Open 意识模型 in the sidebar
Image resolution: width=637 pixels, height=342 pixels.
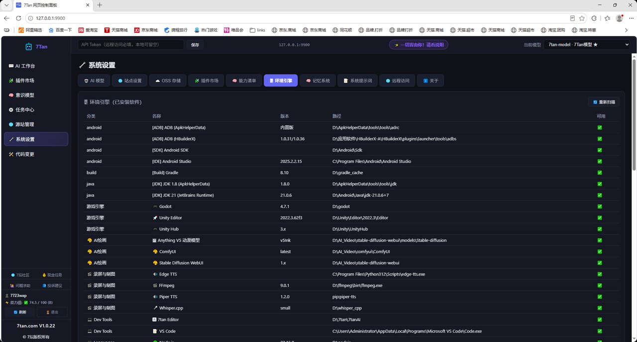(x=36, y=95)
